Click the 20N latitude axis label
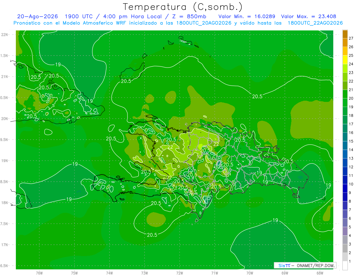The image size is (359, 277). click(5, 119)
